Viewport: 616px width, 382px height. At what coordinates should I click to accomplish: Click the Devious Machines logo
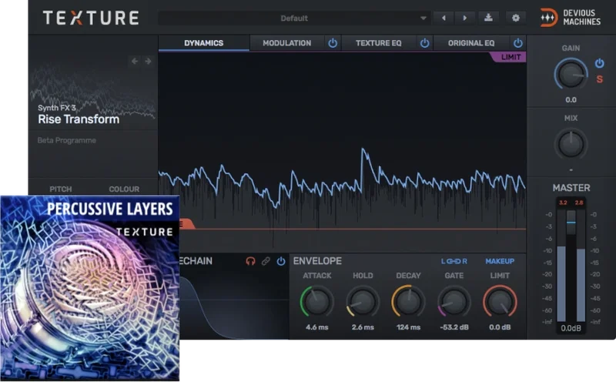click(x=571, y=18)
